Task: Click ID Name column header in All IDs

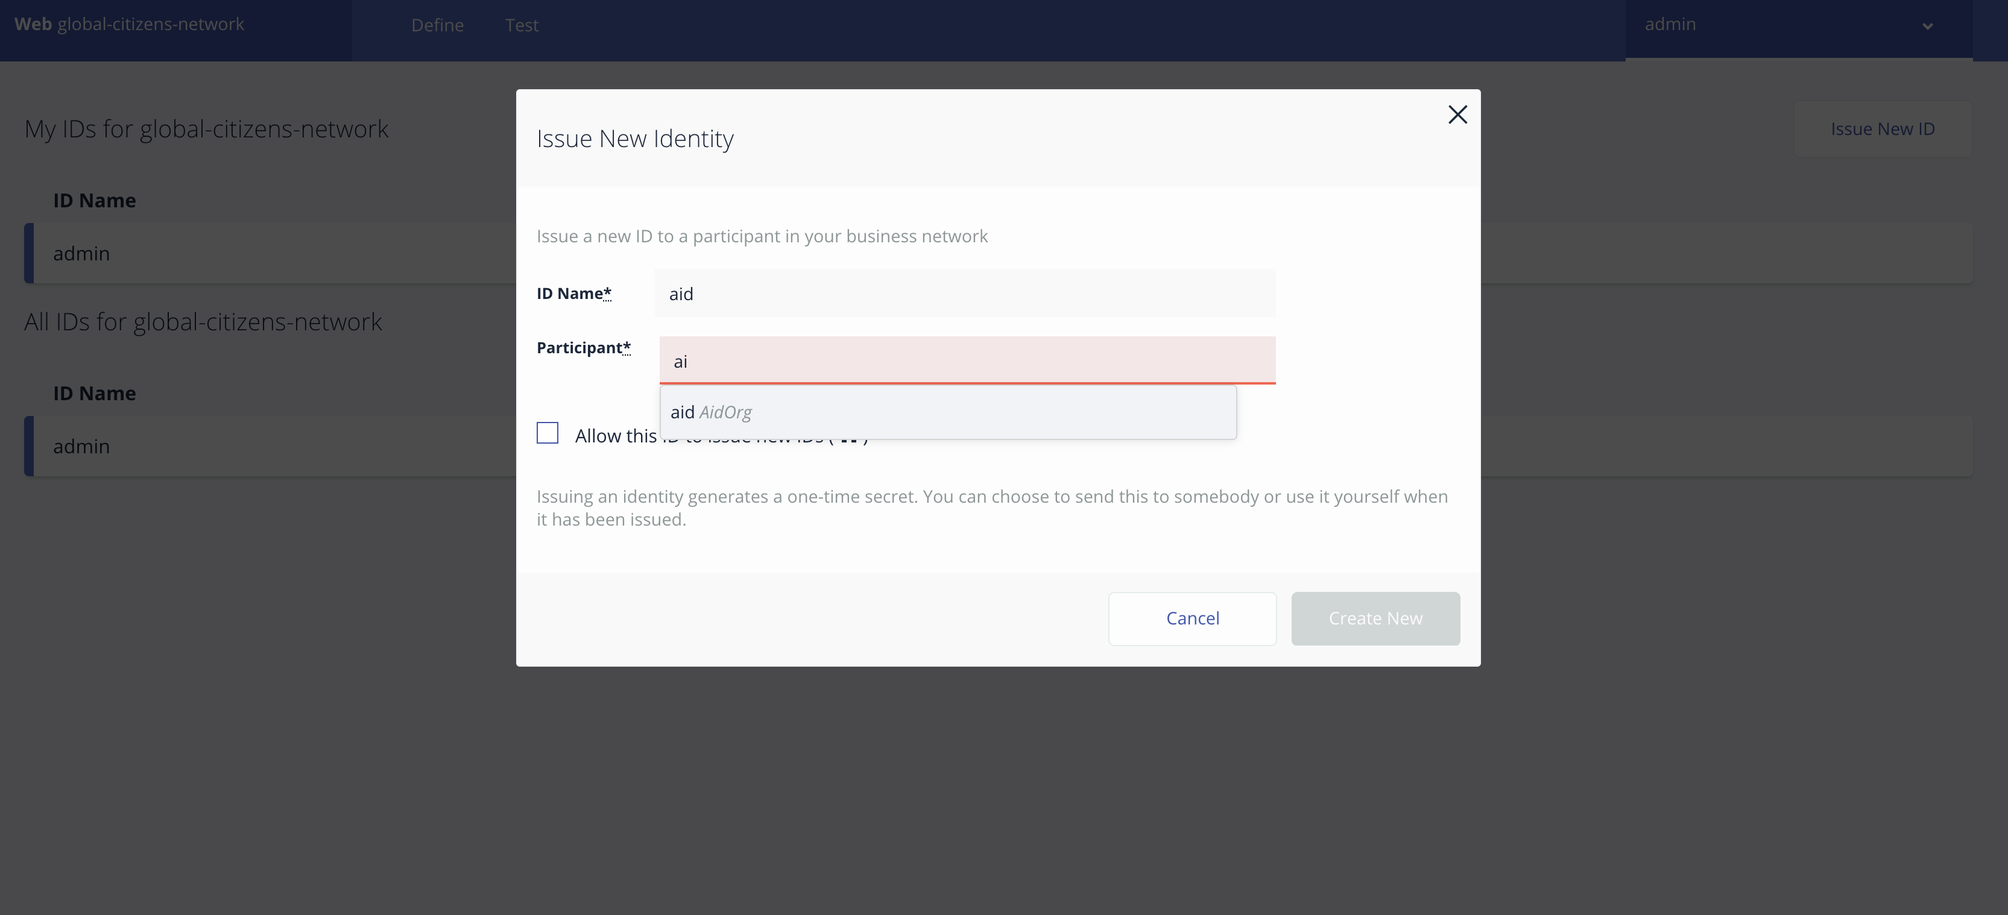Action: click(x=94, y=394)
